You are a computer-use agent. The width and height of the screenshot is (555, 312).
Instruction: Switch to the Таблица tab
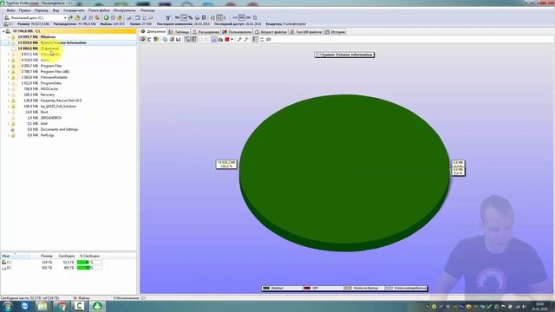pos(179,32)
